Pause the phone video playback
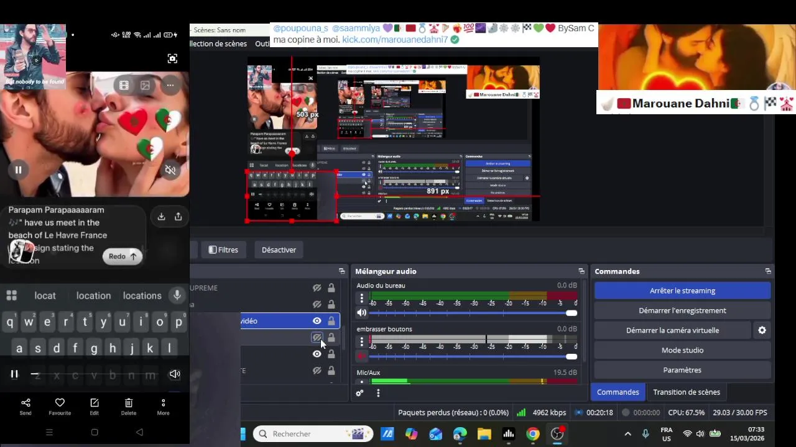 click(18, 169)
